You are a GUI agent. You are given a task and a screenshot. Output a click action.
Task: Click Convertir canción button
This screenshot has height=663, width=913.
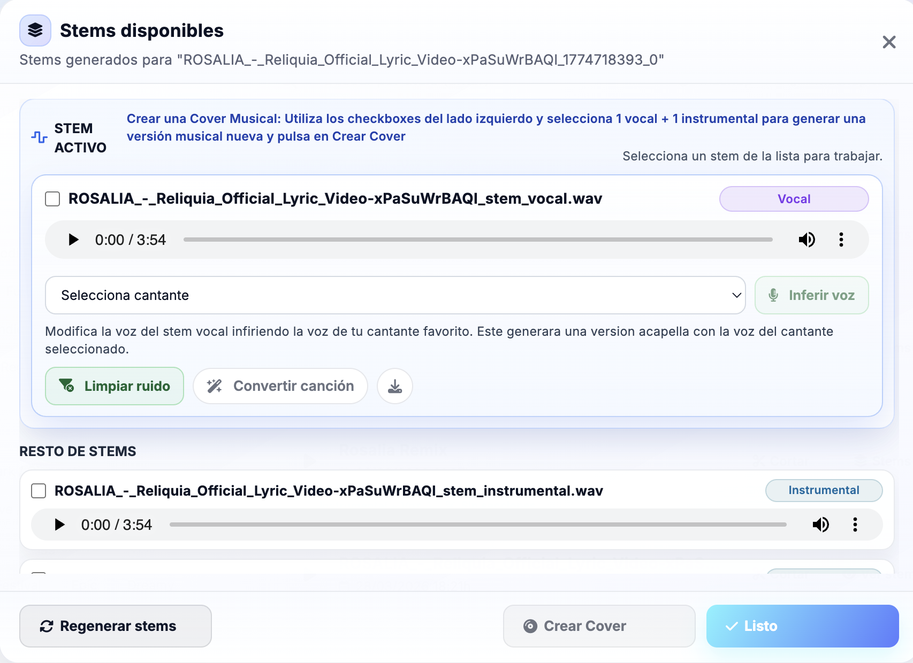tap(280, 386)
